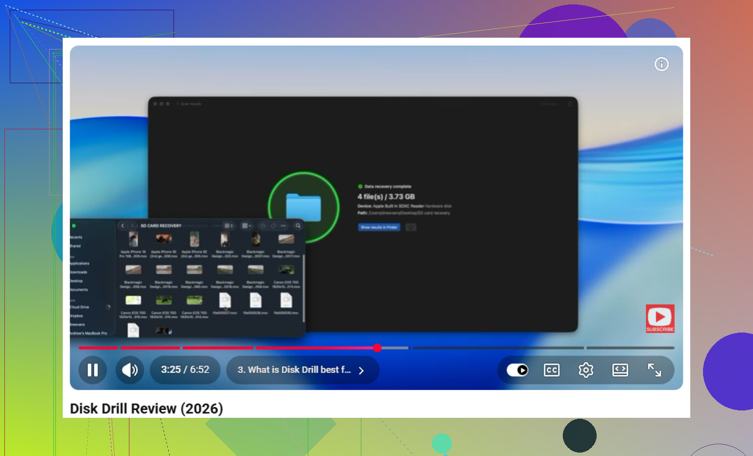Click the SD CARD RECOVERY Finder window title
The height and width of the screenshot is (456, 753).
(x=161, y=226)
